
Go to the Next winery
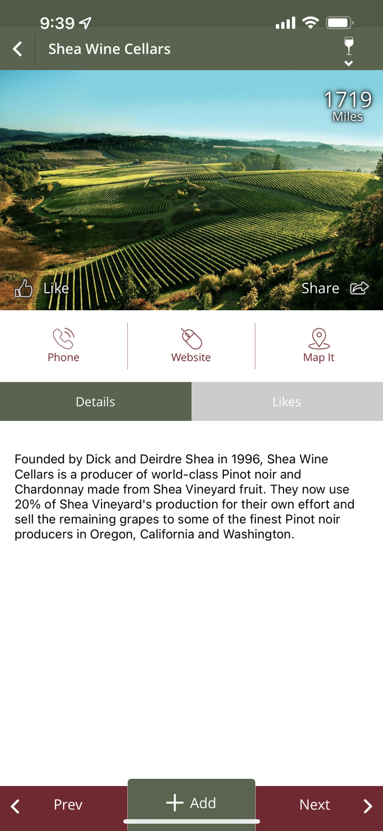[314, 806]
